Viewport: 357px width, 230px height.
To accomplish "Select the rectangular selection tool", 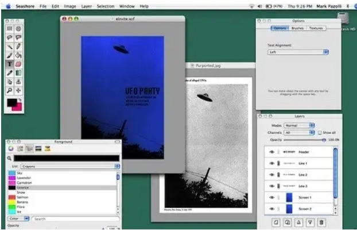I will [10, 29].
